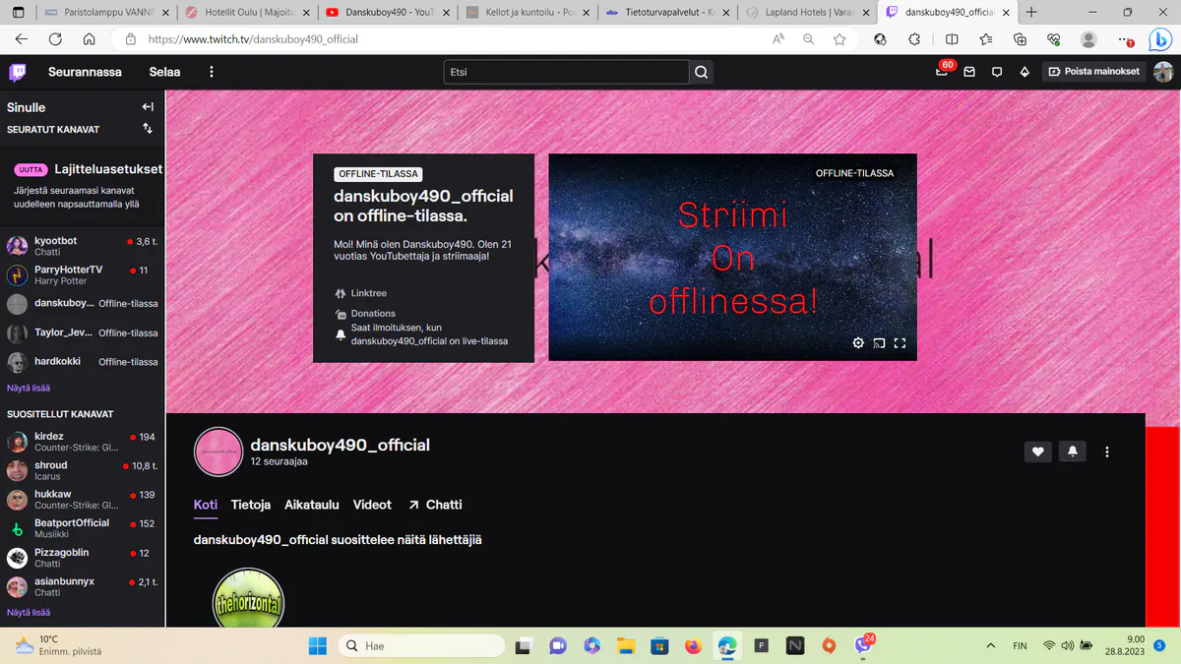The width and height of the screenshot is (1181, 664).
Task: Open player settings gear in offline video
Action: coord(858,343)
